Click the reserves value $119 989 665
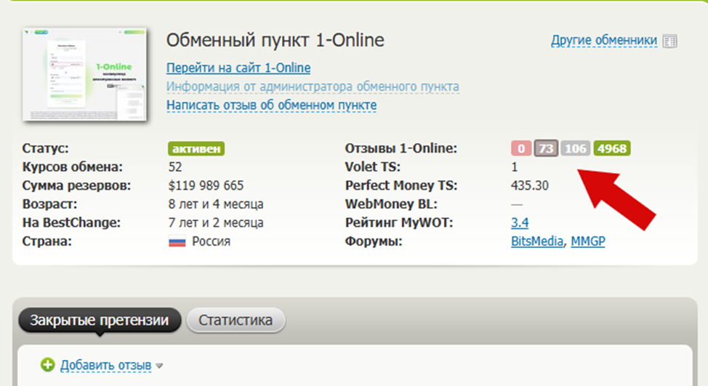Screen dimensions: 708x386 tap(206, 185)
